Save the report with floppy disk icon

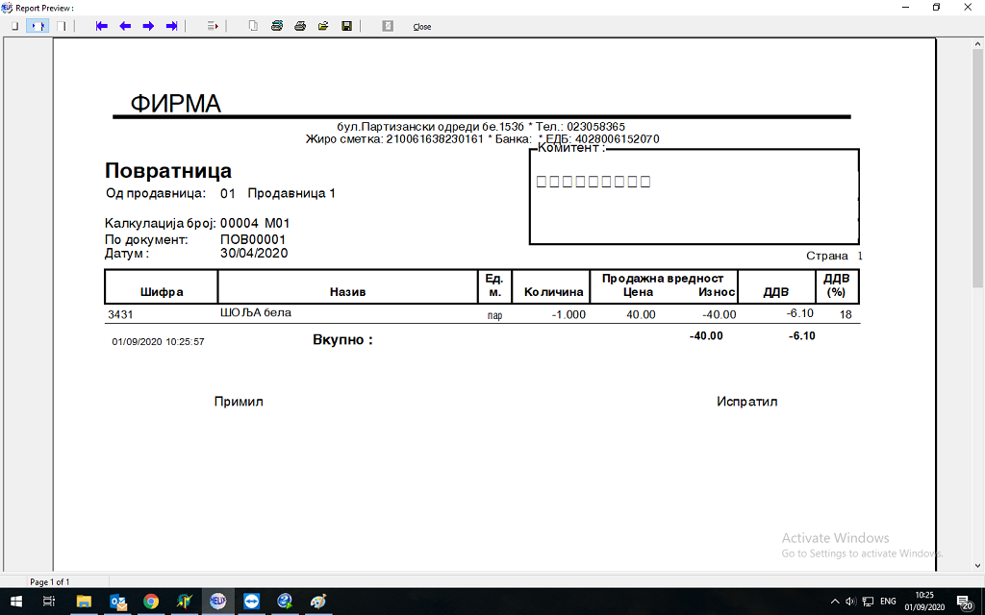(x=346, y=26)
